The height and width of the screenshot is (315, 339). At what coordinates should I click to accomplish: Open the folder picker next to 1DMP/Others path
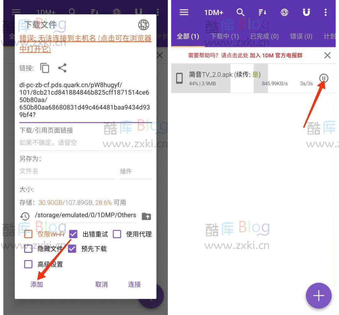(x=146, y=216)
